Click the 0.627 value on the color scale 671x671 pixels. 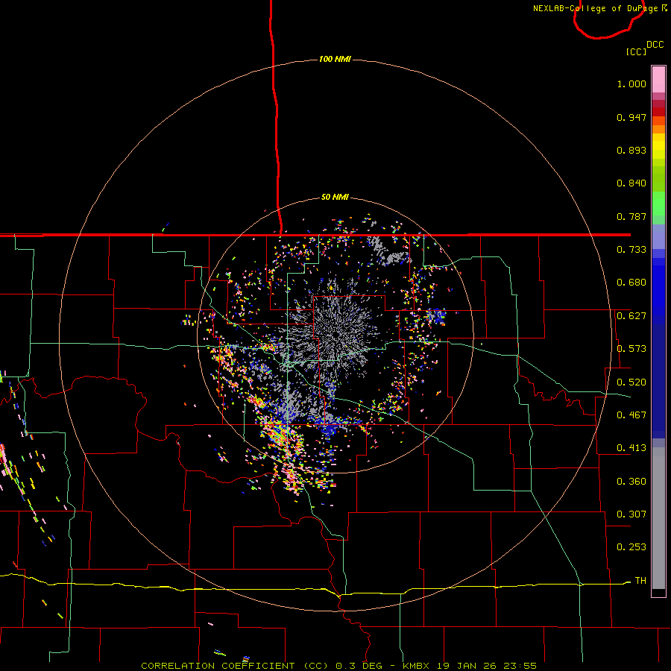631,316
